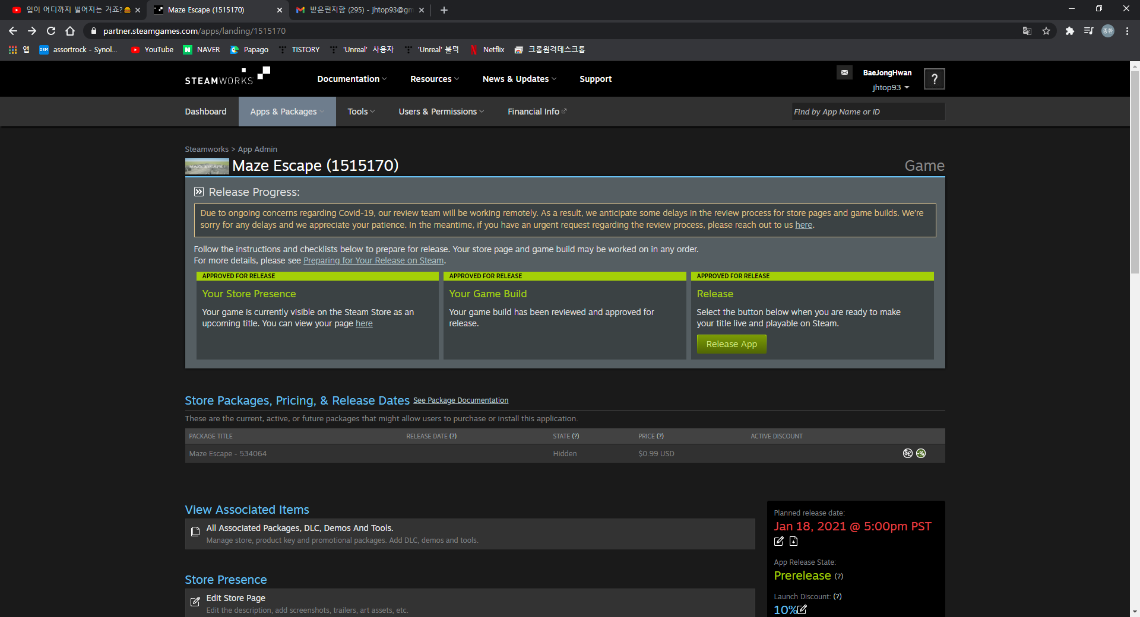Open the Chrome three-dot menu
Viewport: 1140px width, 617px height.
(1127, 31)
